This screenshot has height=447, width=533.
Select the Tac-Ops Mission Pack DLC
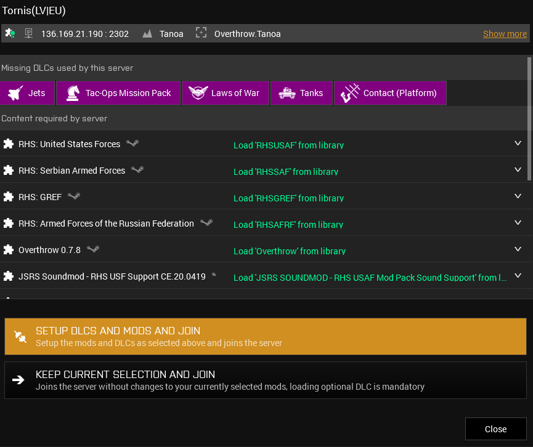coord(118,93)
